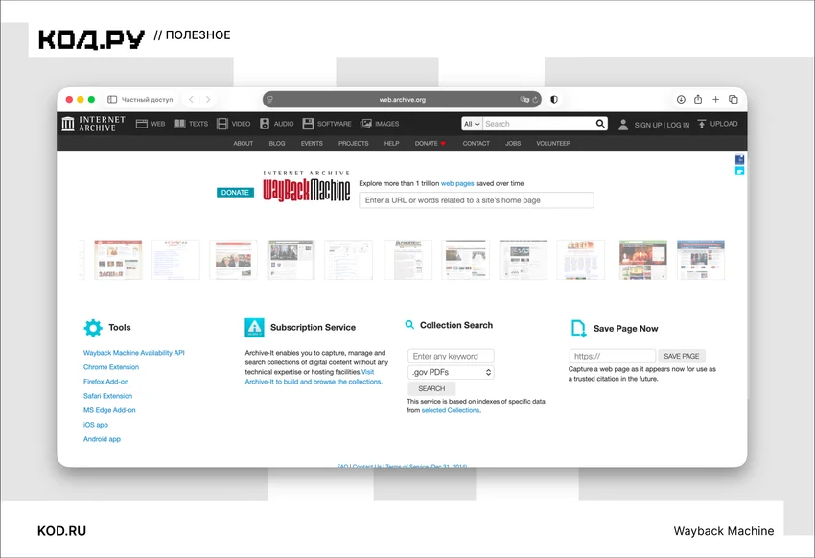This screenshot has height=558, width=815.
Task: Click the web.archive.org address bar
Action: 402,100
